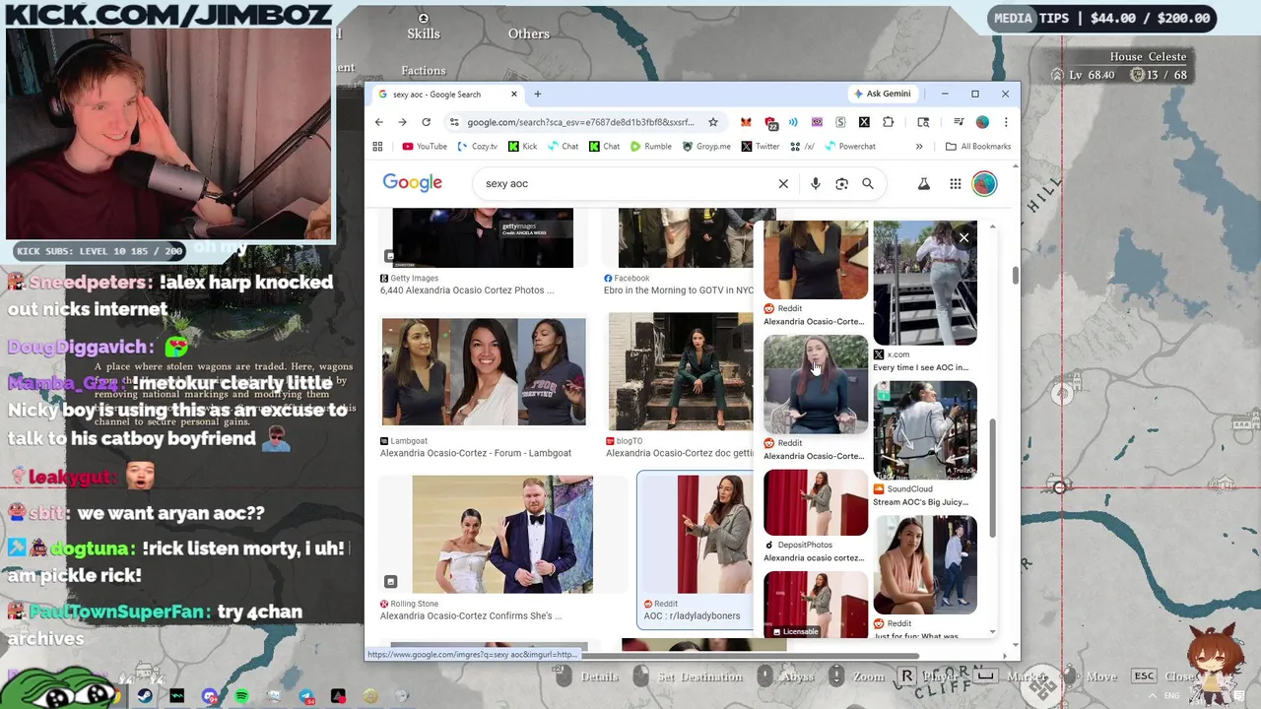
Task: Start a voice search with microphone
Action: click(815, 183)
